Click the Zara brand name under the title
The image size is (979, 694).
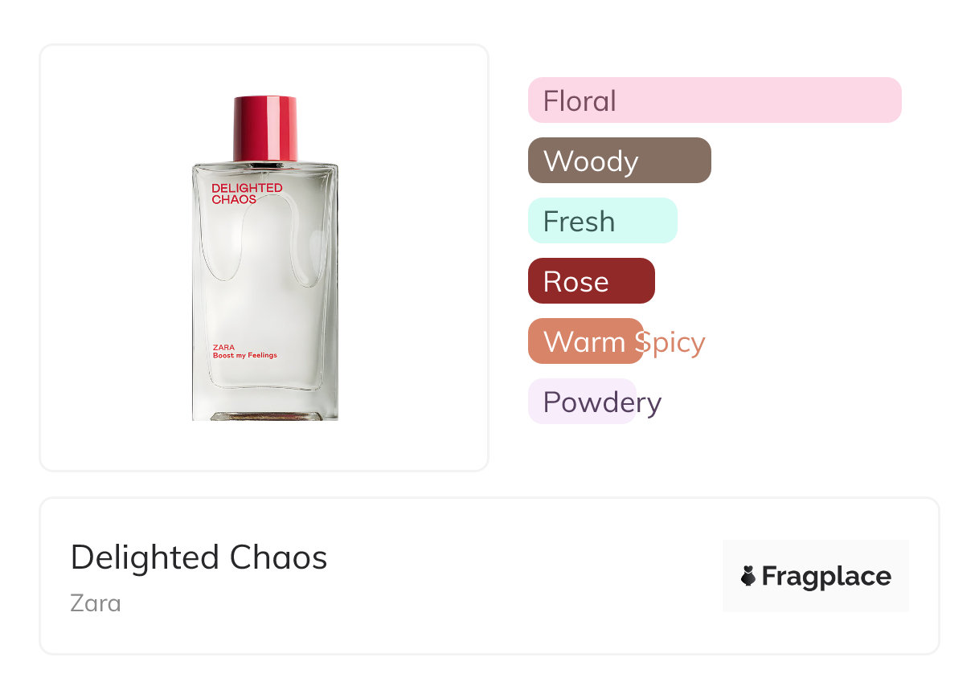click(96, 602)
